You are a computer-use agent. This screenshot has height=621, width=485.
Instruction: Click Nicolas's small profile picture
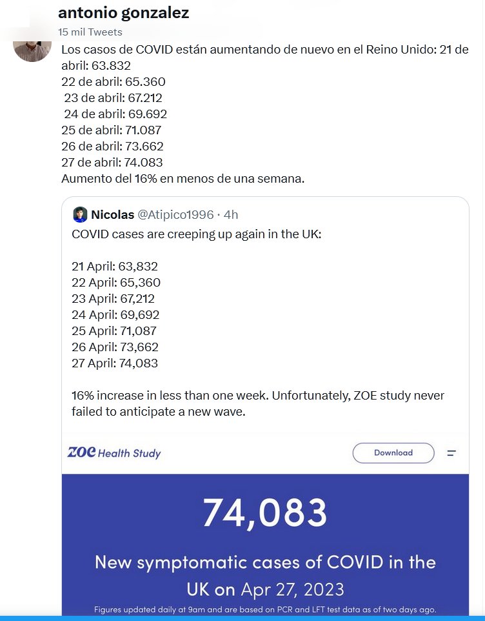[80, 215]
